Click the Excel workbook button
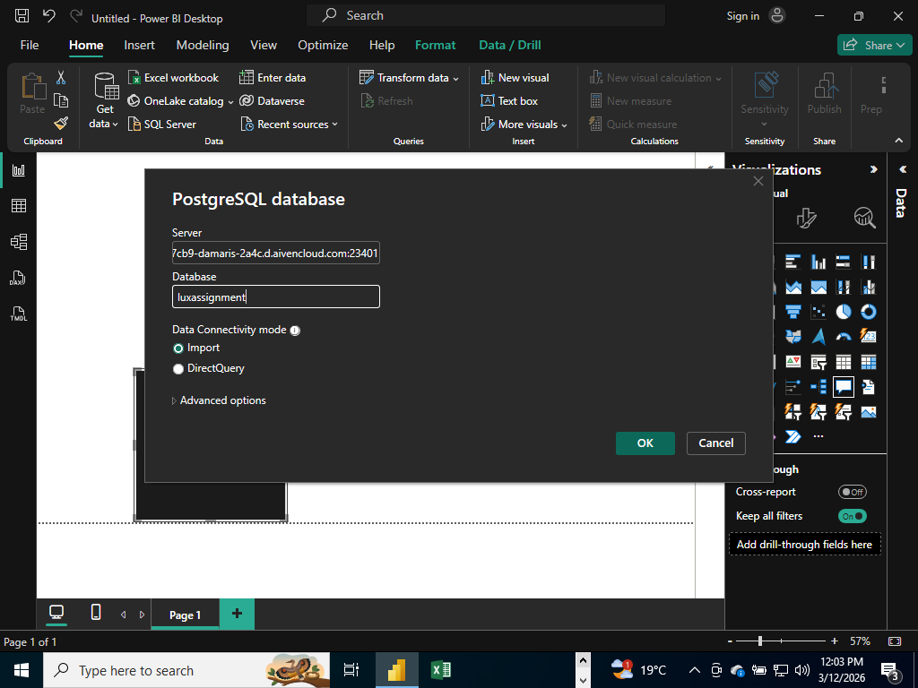Screen dimensions: 918x688 pyautogui.click(x=173, y=78)
